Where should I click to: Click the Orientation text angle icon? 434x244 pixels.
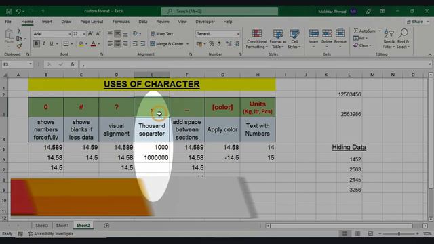tap(135, 33)
